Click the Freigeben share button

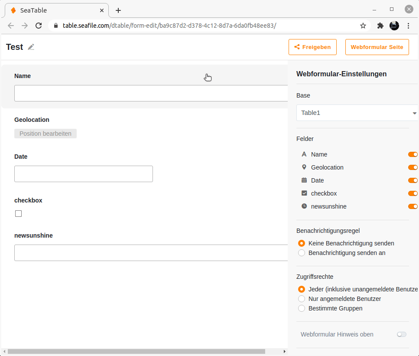click(x=312, y=47)
